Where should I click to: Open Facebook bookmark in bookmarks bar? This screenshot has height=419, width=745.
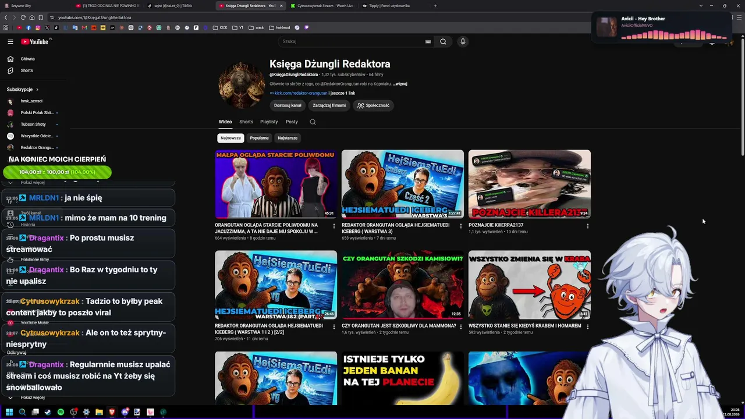[28, 27]
